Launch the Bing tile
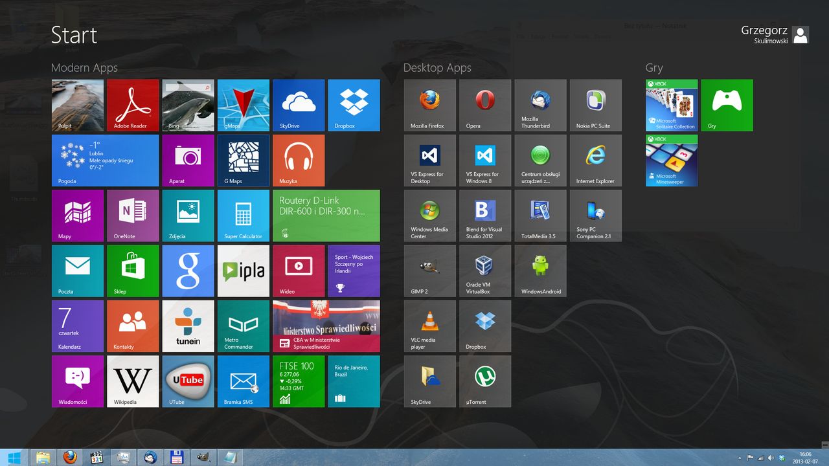The image size is (829, 466). click(x=188, y=105)
